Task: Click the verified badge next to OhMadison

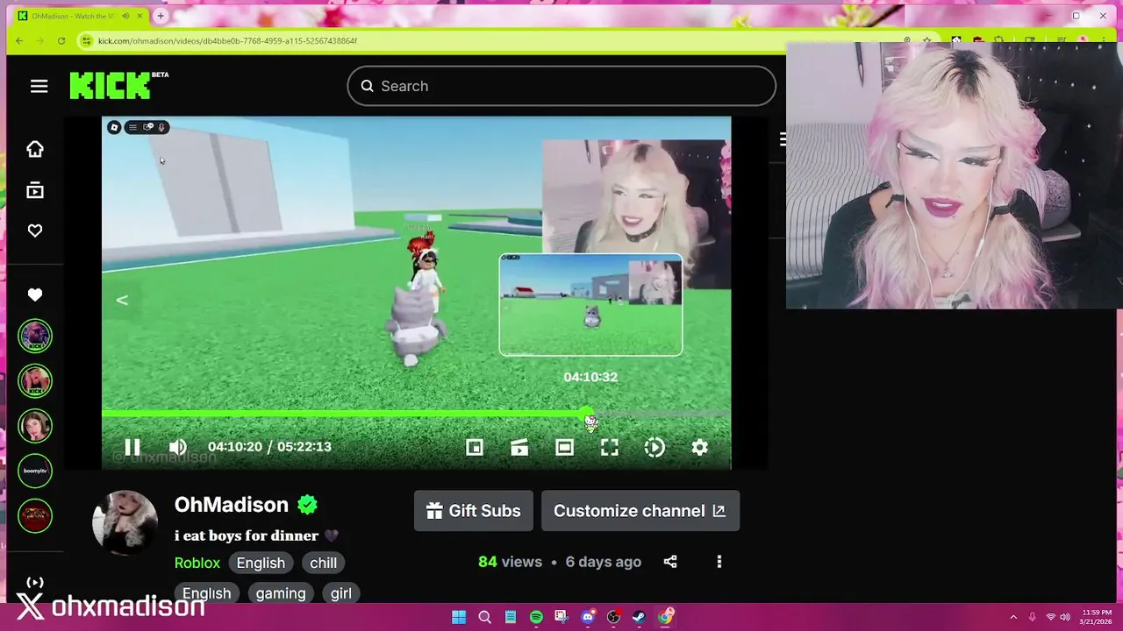Action: pyautogui.click(x=307, y=505)
